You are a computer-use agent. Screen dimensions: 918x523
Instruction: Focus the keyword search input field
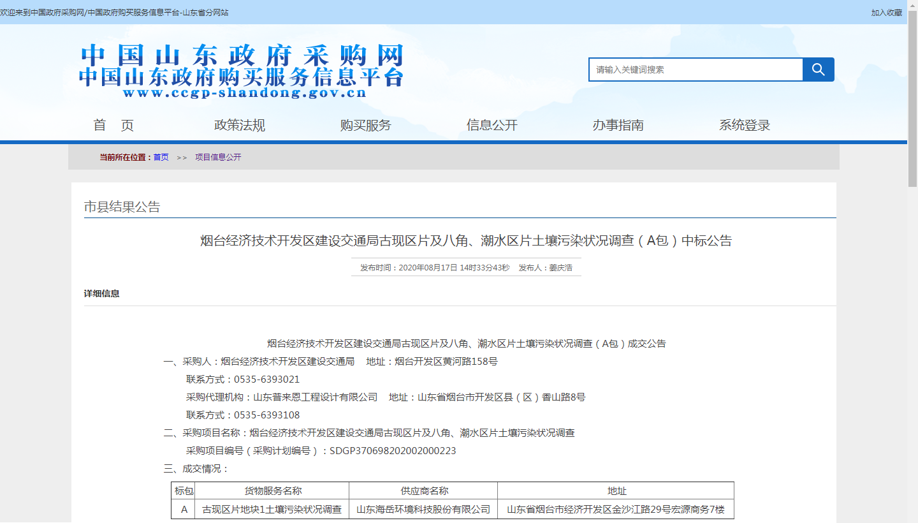coord(695,70)
